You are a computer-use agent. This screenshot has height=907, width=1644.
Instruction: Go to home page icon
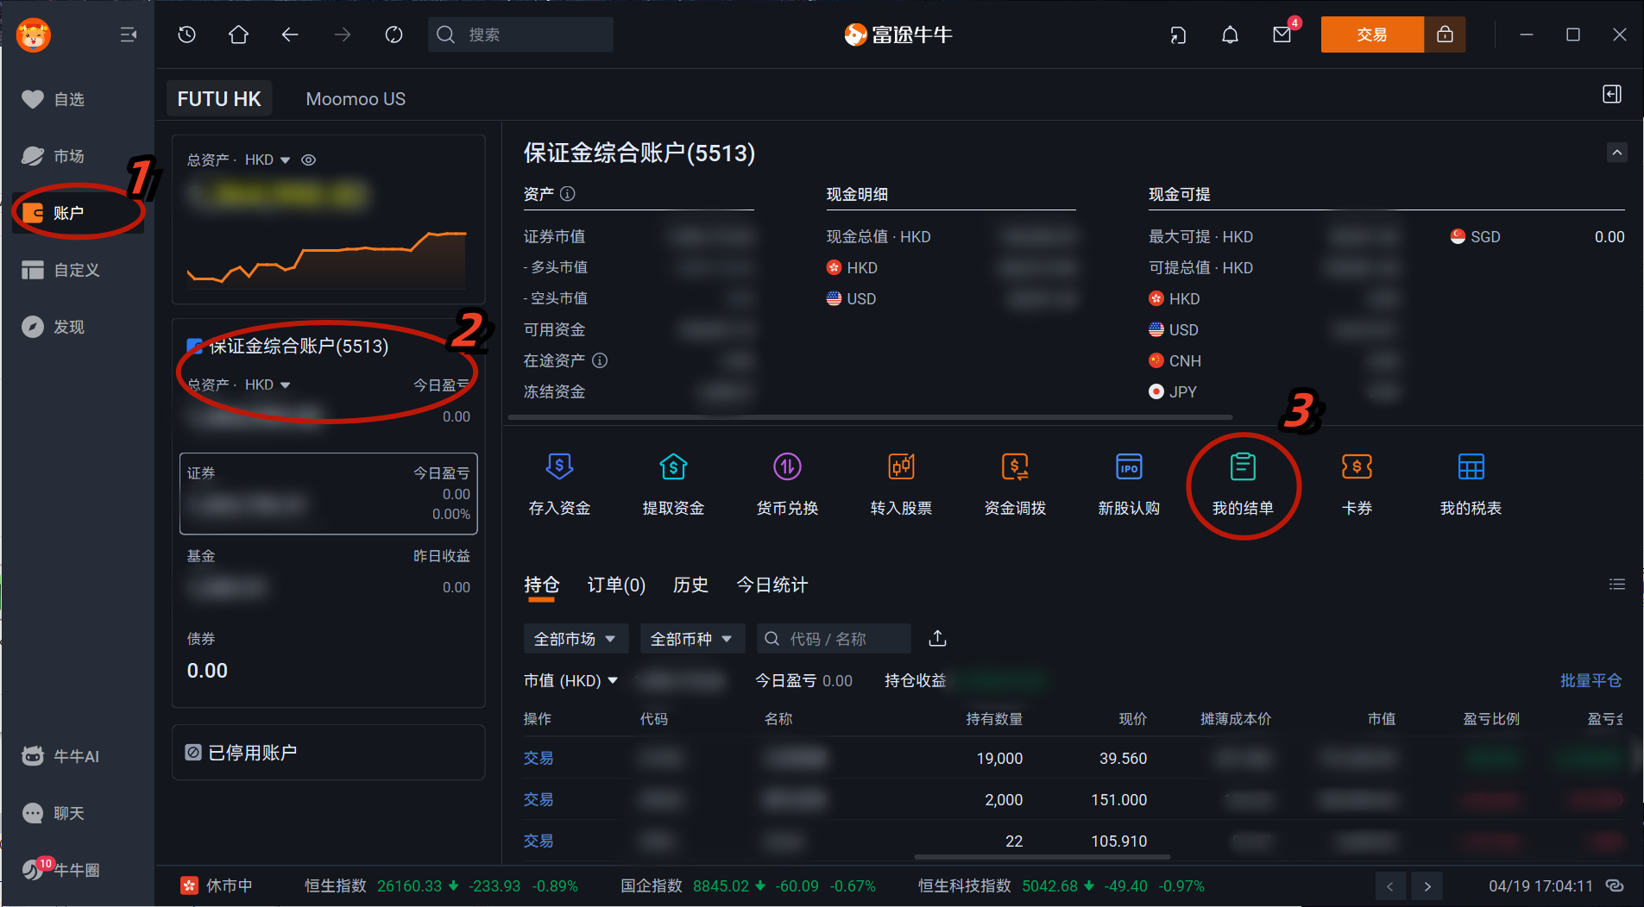pos(238,34)
